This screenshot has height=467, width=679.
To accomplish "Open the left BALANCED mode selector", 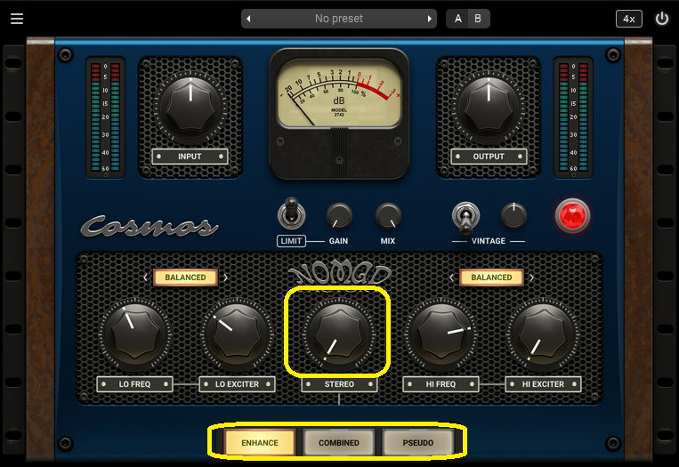I will click(x=185, y=278).
